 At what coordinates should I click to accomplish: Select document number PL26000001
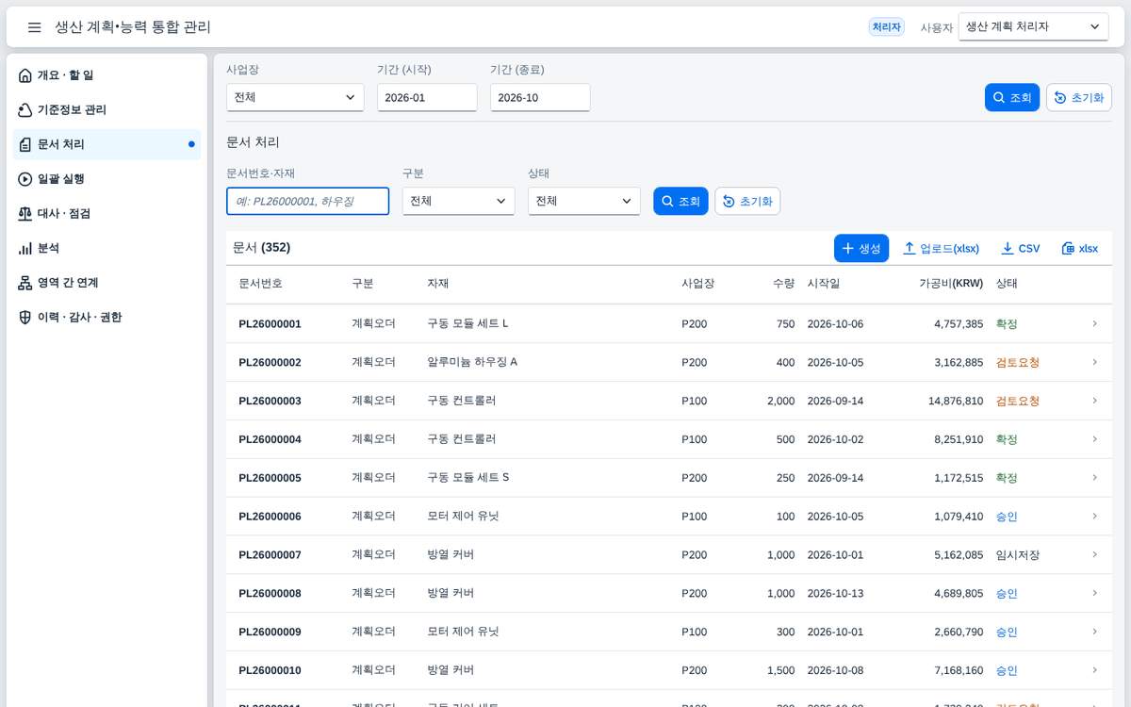click(x=270, y=323)
